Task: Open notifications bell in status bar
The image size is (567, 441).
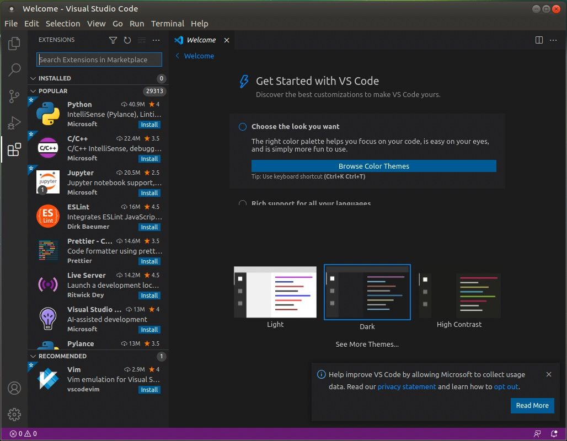Action: coord(554,434)
